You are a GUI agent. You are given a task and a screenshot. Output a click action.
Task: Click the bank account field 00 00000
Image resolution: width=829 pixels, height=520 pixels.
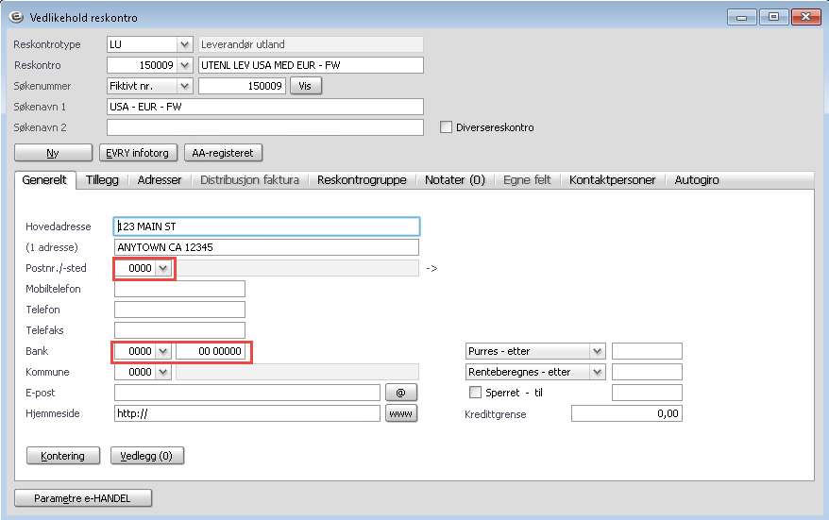pyautogui.click(x=211, y=351)
